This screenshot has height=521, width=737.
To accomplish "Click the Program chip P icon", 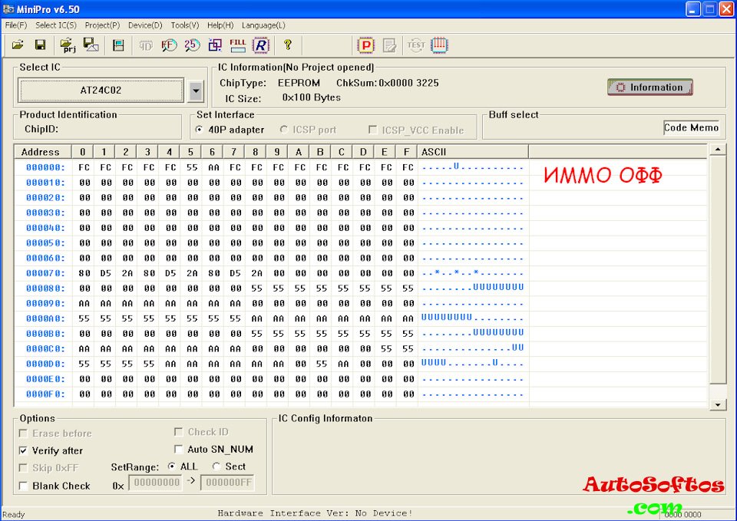I will [x=366, y=45].
